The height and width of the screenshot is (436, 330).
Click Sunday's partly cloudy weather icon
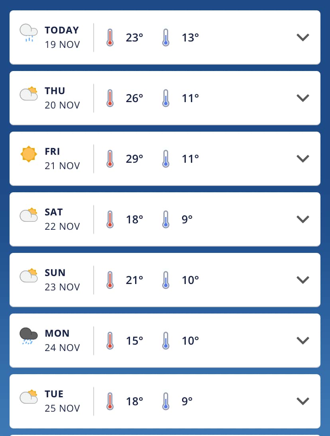[x=29, y=276]
